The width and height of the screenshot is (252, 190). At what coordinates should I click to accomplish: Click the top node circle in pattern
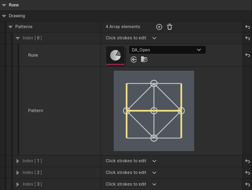pyautogui.click(x=154, y=84)
